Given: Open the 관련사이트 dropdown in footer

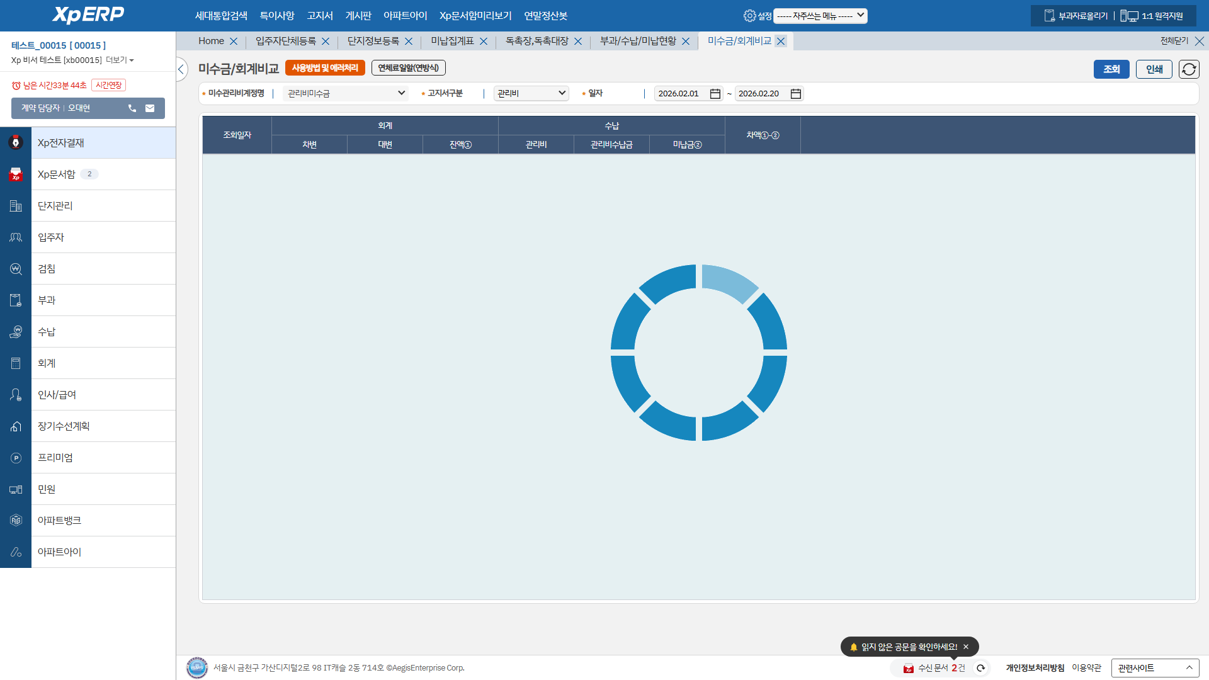Looking at the screenshot, I should click(x=1154, y=668).
